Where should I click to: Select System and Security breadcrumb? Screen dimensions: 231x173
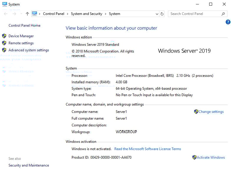point(87,14)
